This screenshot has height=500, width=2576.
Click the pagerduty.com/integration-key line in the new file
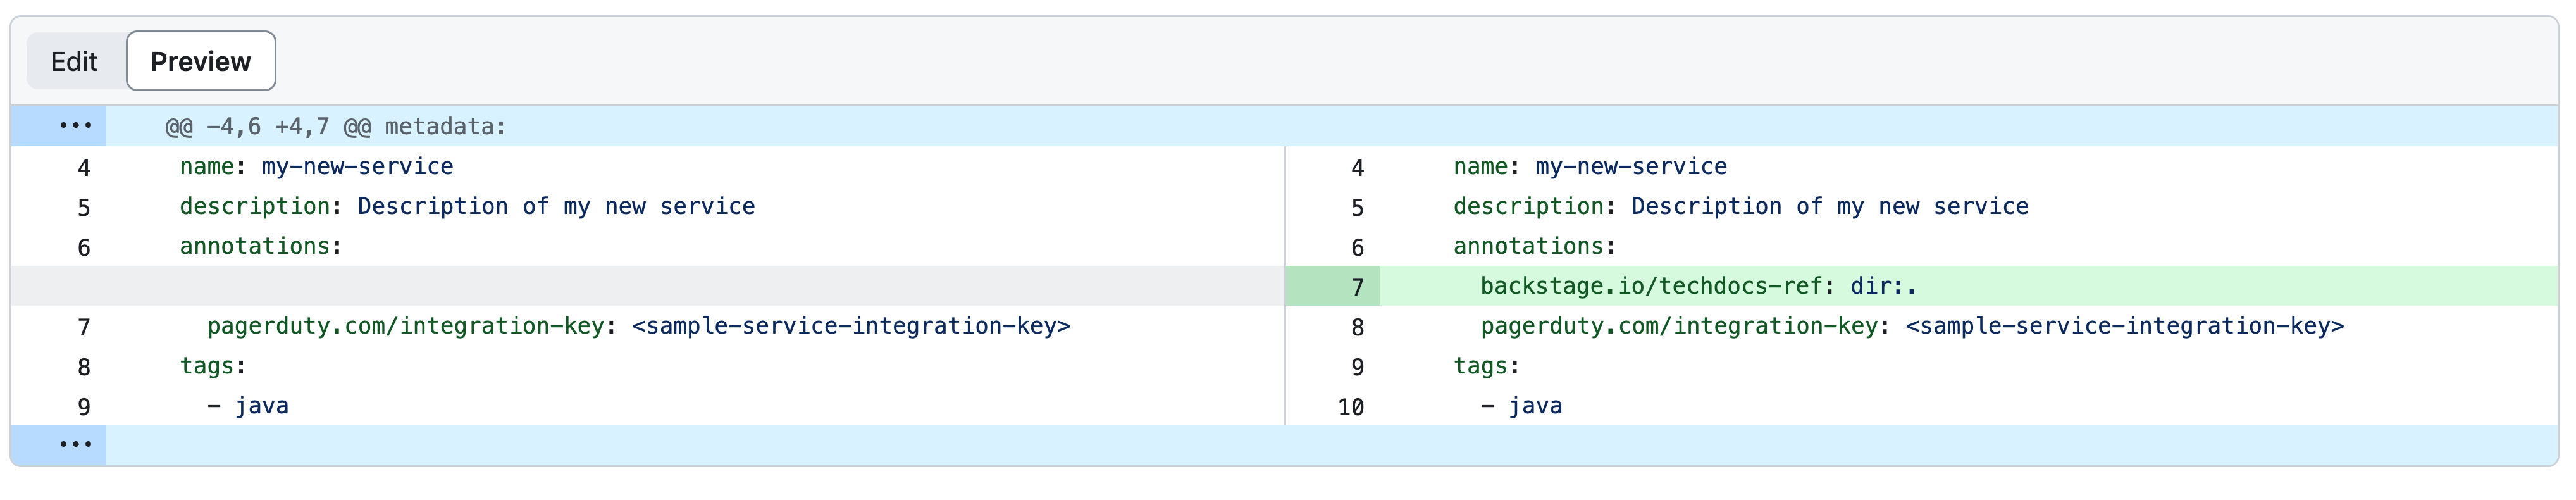click(x=1911, y=327)
